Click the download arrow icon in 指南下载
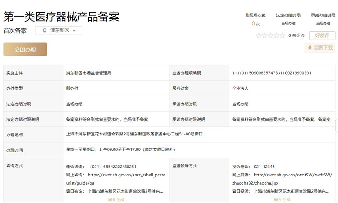 point(310,48)
